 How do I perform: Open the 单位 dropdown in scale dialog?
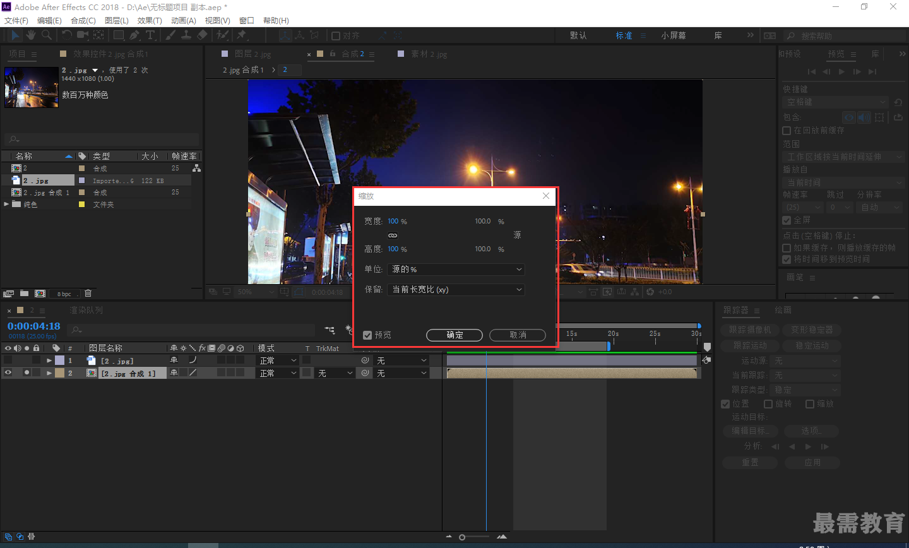click(456, 270)
